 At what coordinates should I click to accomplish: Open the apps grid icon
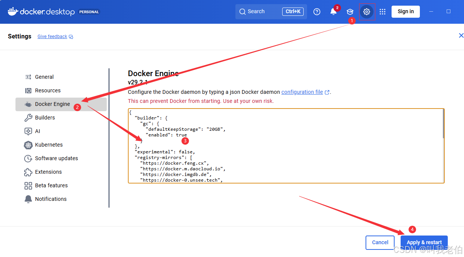383,12
